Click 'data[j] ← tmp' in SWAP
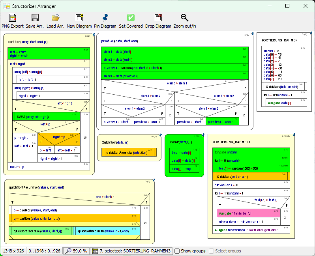The width and height of the screenshot is (315, 256). click(x=184, y=169)
